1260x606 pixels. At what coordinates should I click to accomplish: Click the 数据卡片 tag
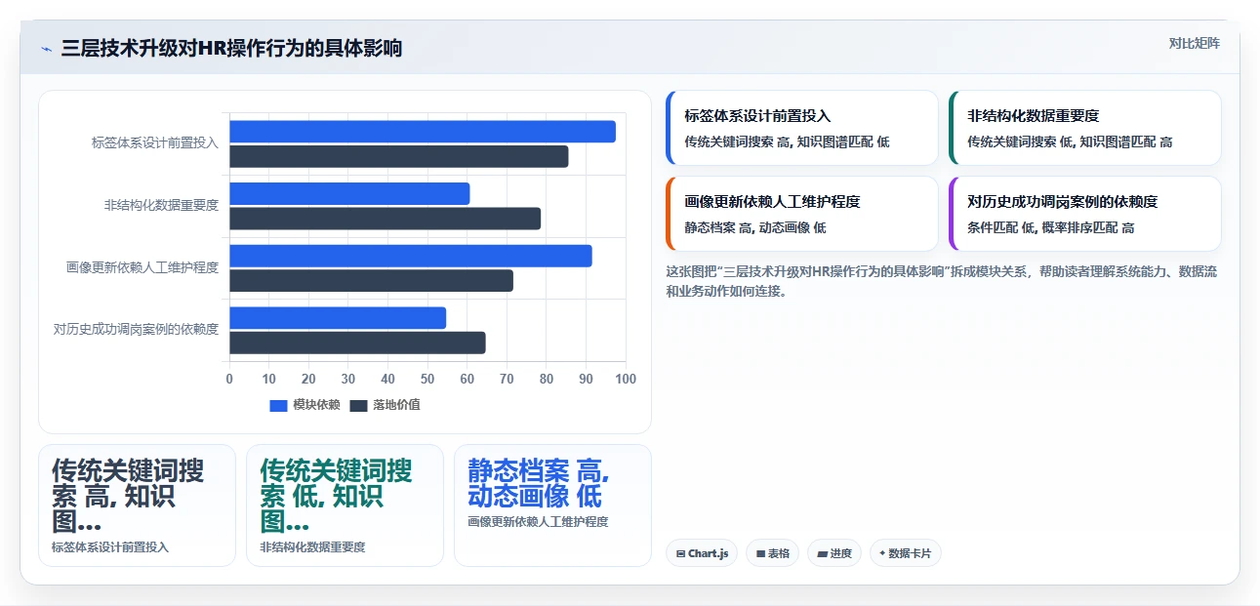[906, 553]
